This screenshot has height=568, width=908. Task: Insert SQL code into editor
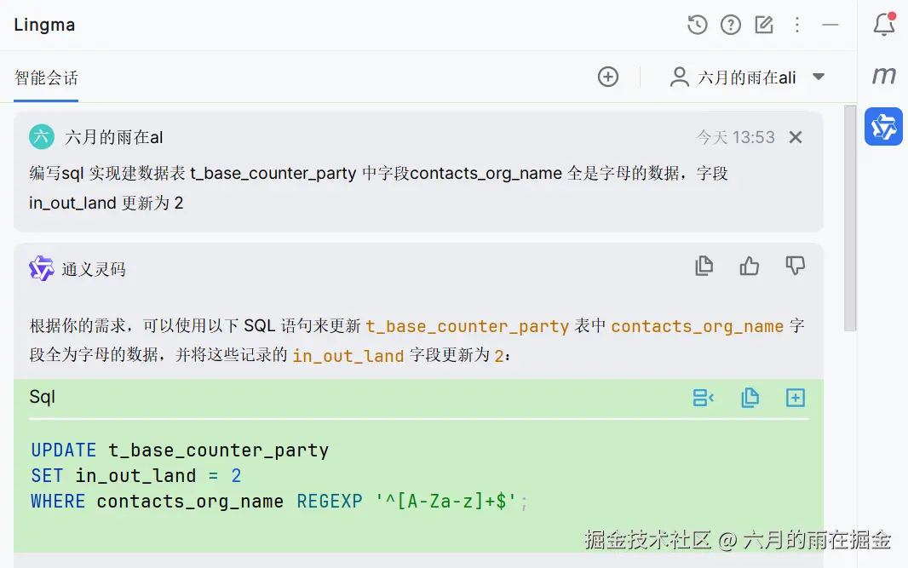[x=703, y=398]
